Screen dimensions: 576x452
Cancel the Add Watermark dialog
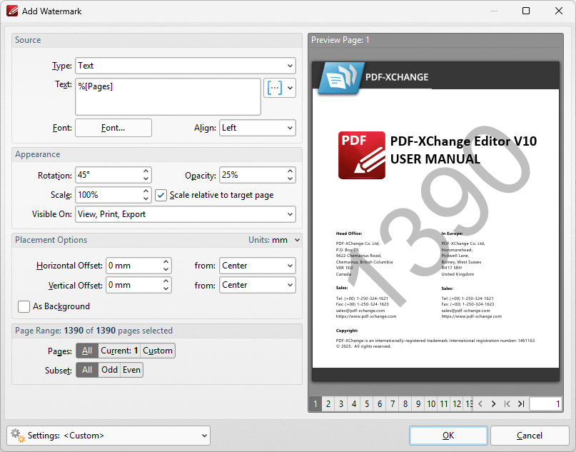530,436
